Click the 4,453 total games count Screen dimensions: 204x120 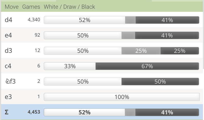point(34,112)
